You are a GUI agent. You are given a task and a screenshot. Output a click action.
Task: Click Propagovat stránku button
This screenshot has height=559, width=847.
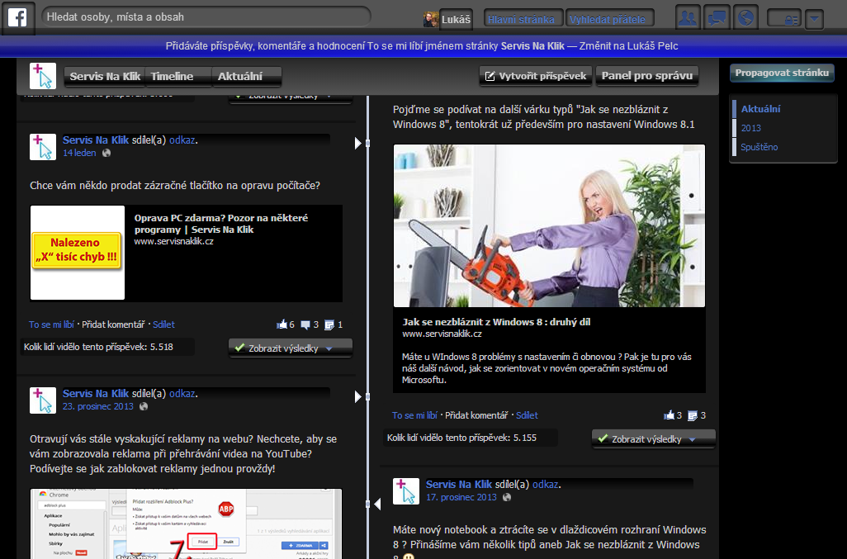[x=782, y=73]
